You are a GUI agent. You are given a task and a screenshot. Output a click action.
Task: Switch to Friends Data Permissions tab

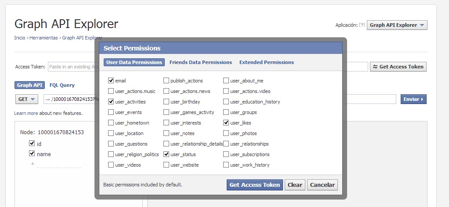pyautogui.click(x=200, y=62)
